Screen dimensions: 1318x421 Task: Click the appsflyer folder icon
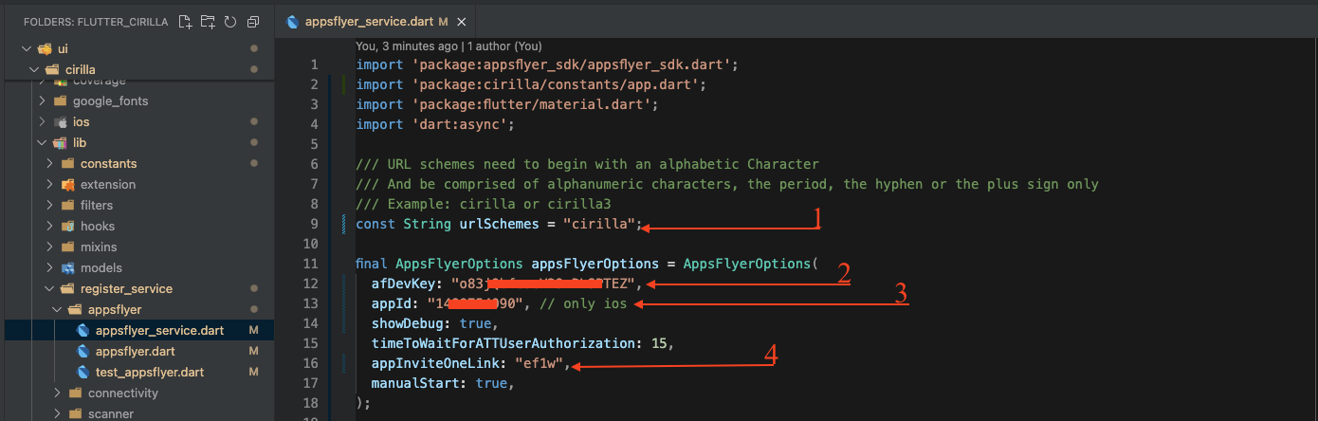coord(75,309)
